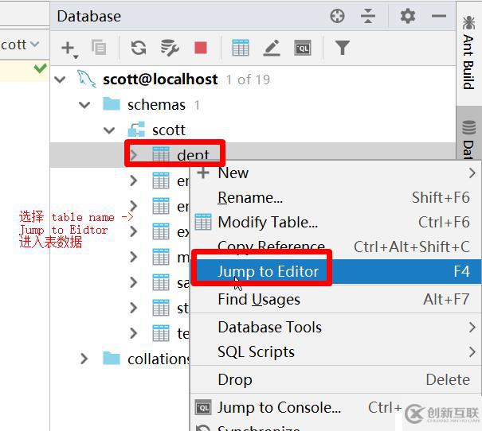482x431 pixels.
Task: Expand the table row starting with 'te'
Action: coord(133,333)
